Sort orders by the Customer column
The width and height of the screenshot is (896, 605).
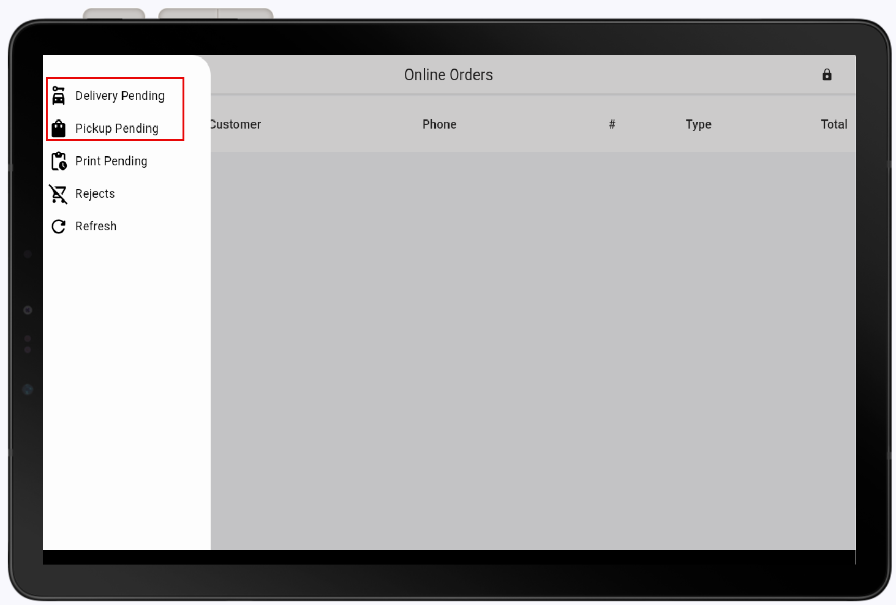tap(235, 124)
